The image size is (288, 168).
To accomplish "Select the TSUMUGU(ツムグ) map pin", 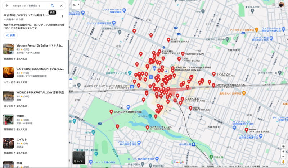I will [x=183, y=54].
